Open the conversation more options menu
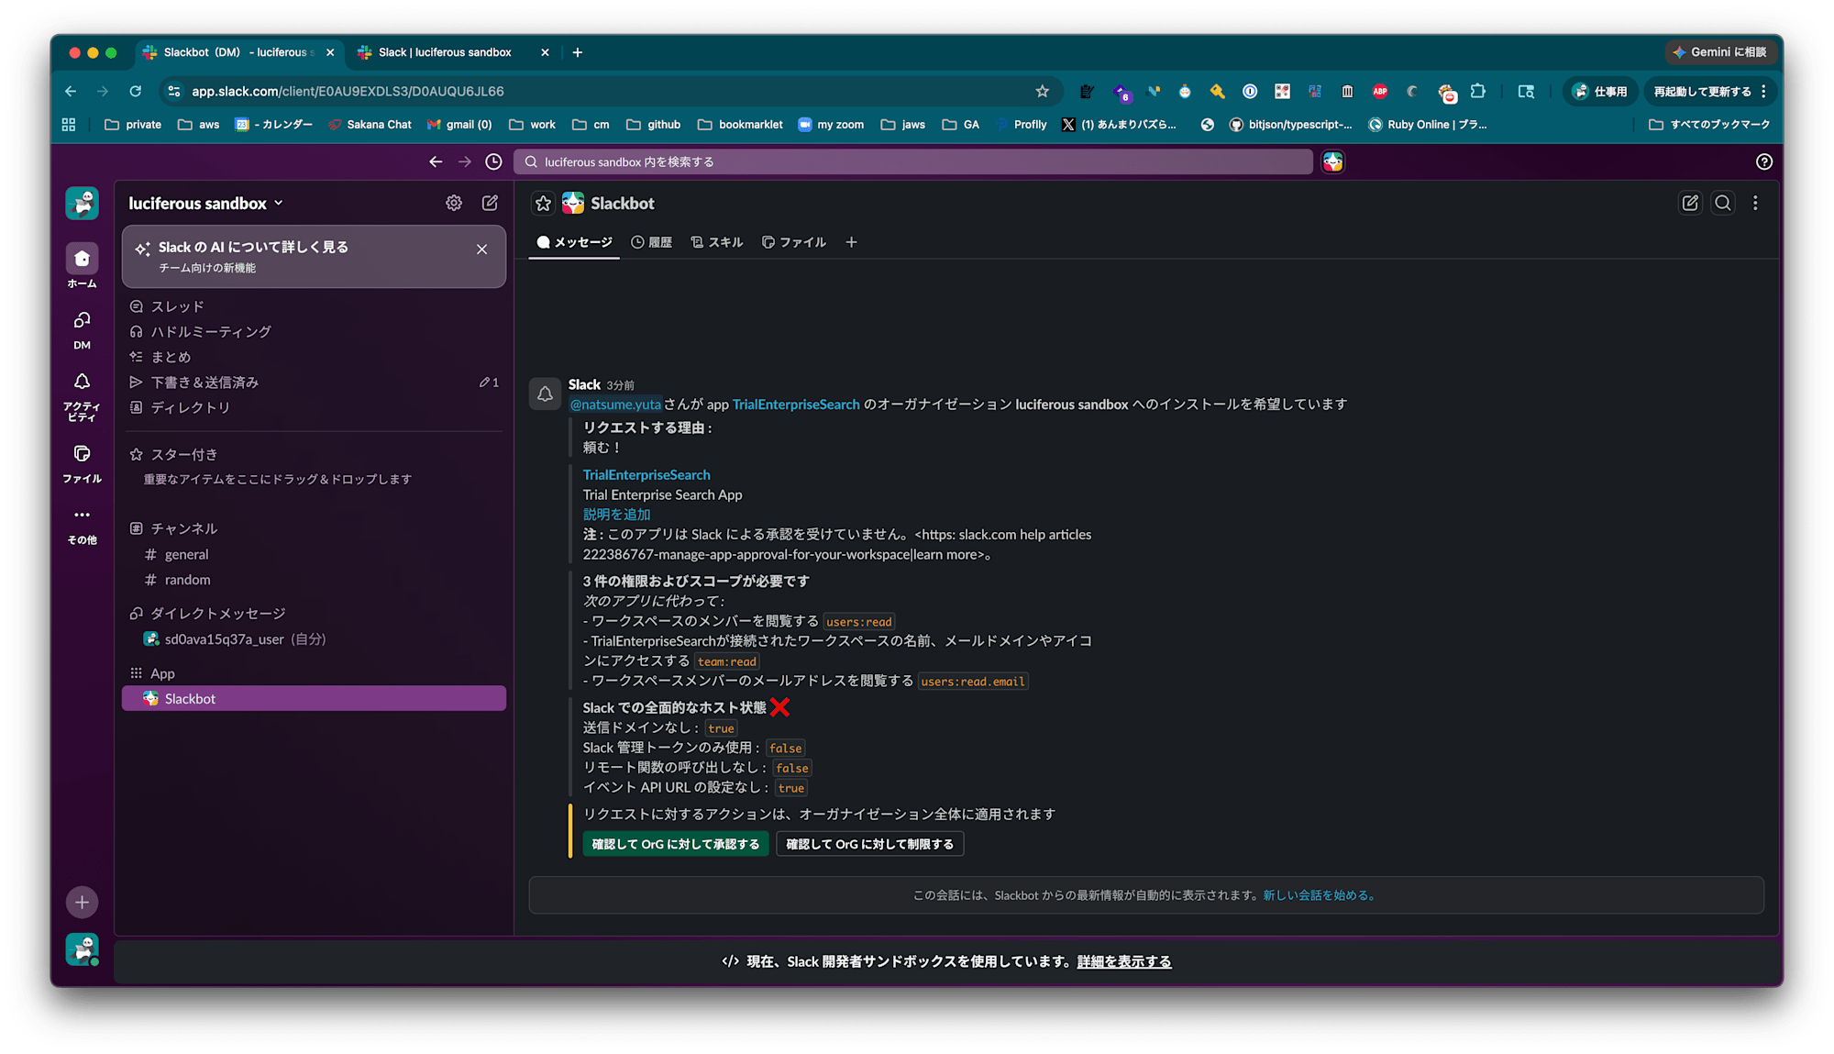Screen dimensions: 1834x1054 1755,203
